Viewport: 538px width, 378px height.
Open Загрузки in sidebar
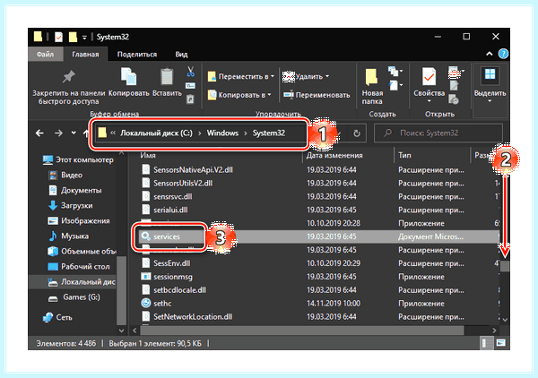tap(71, 206)
